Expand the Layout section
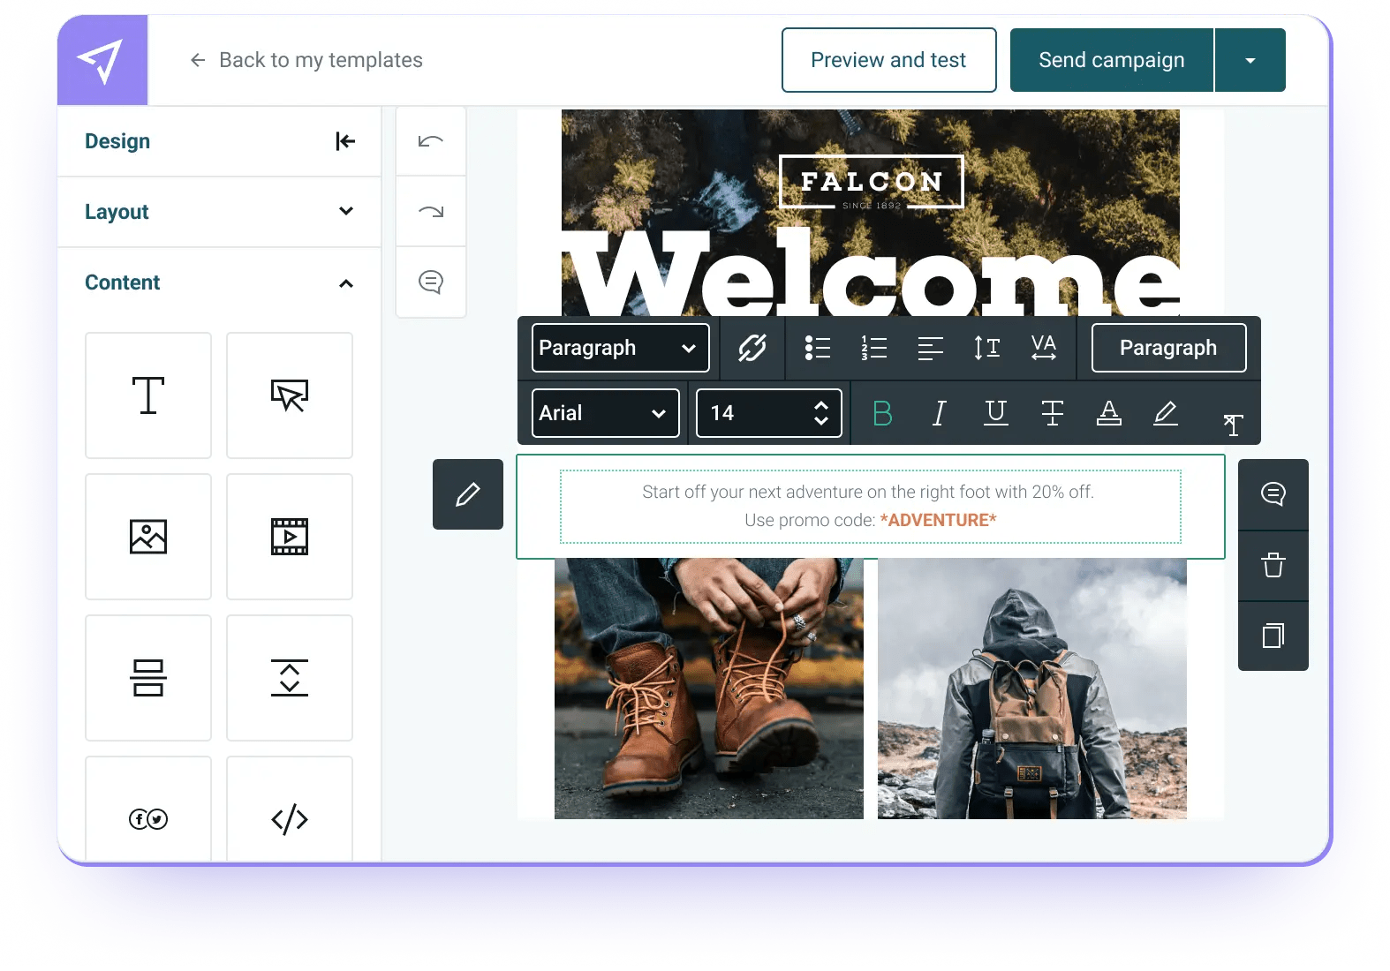This screenshot has width=1390, height=971. point(219,212)
